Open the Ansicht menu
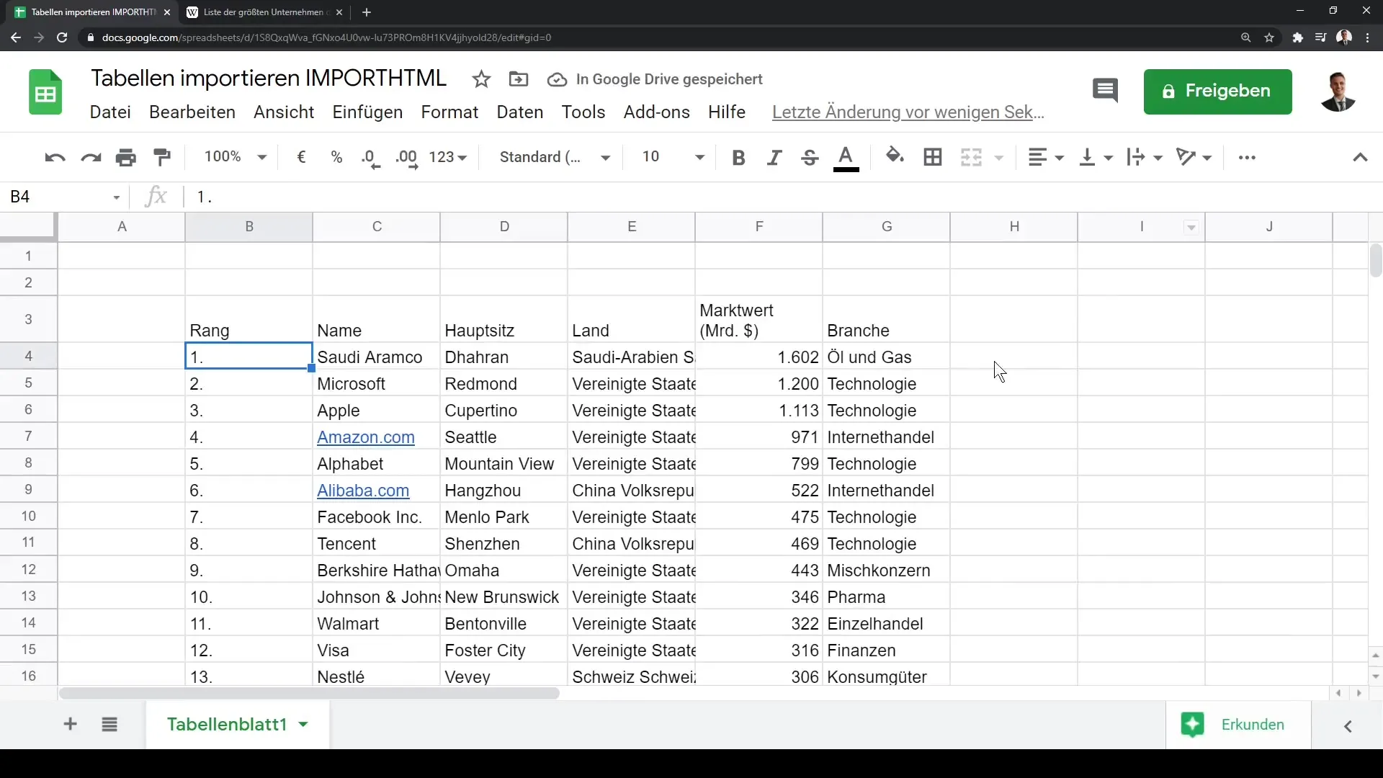 pos(284,112)
